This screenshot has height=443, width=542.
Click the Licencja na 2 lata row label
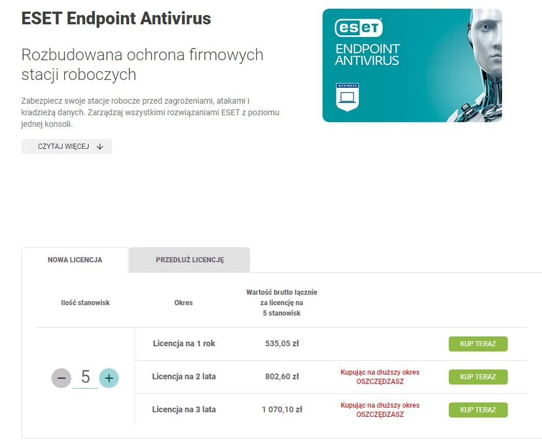tap(184, 376)
